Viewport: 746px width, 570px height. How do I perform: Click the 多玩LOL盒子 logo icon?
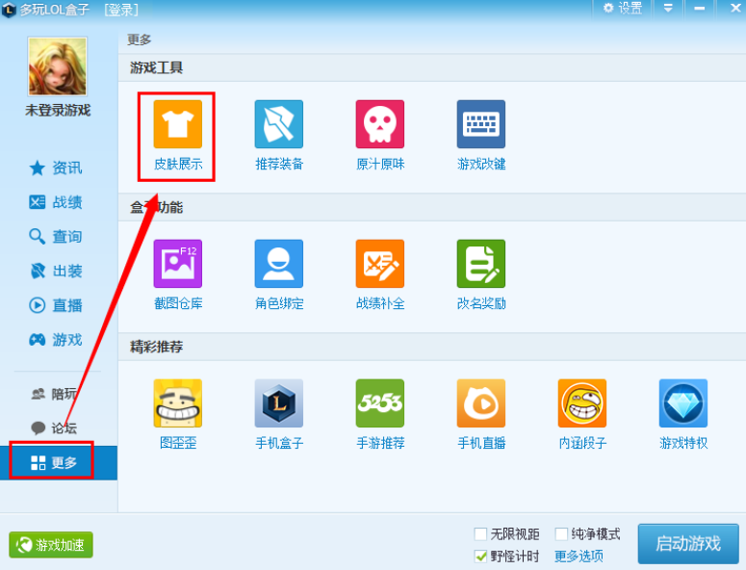9,10
